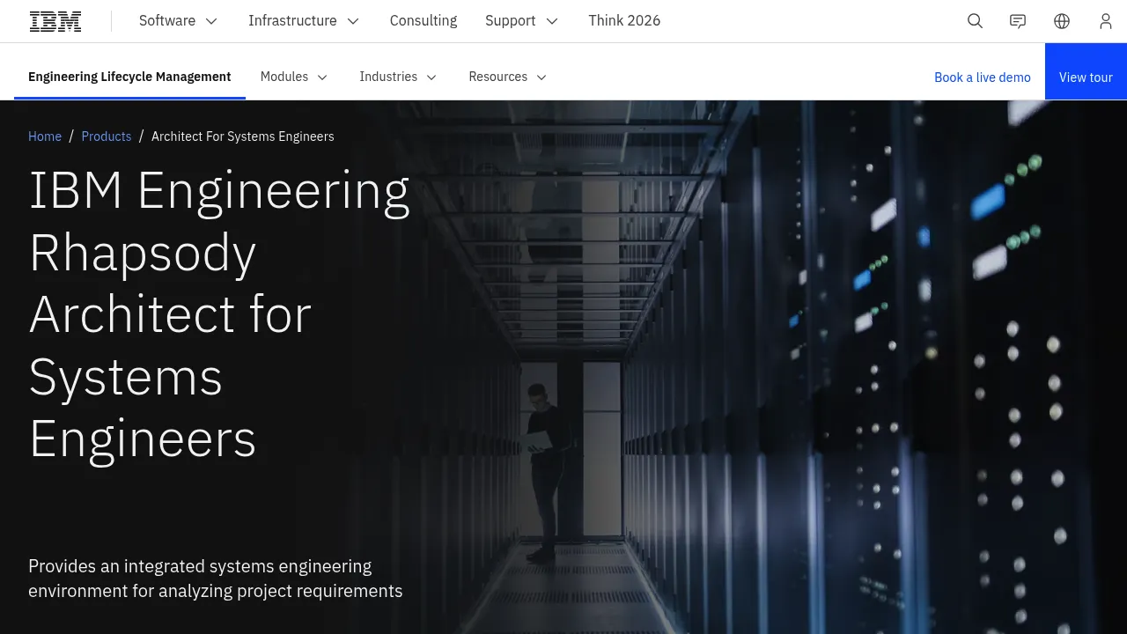The height and width of the screenshot is (634, 1127).
Task: Expand the Infrastructure menu
Action: tap(304, 21)
